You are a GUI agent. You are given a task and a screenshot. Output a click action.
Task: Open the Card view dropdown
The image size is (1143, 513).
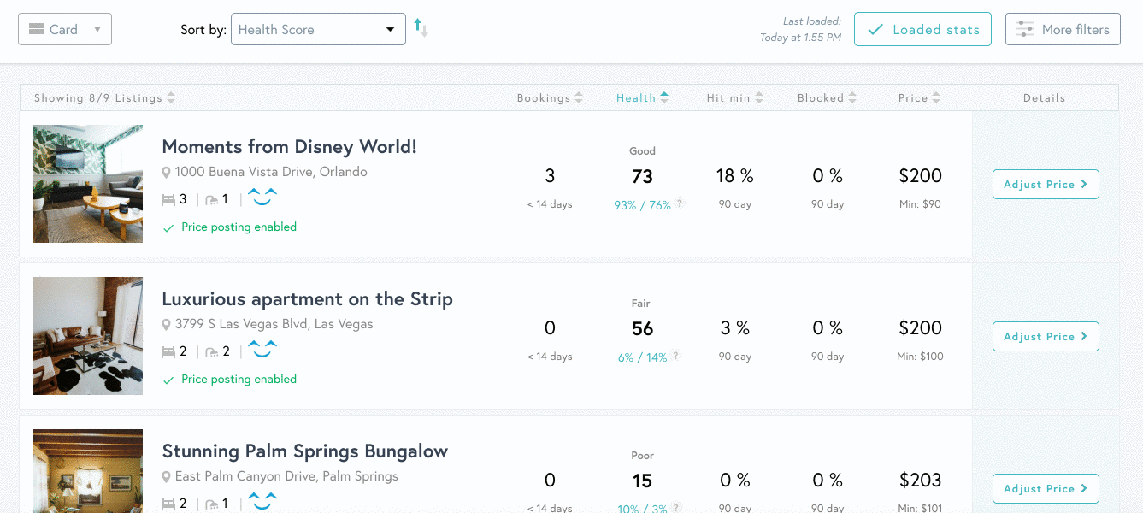point(65,29)
